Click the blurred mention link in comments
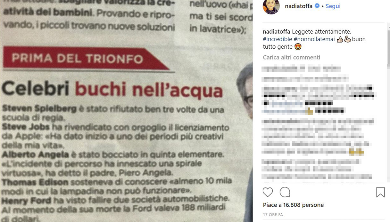390x222 pixels. [x=287, y=103]
